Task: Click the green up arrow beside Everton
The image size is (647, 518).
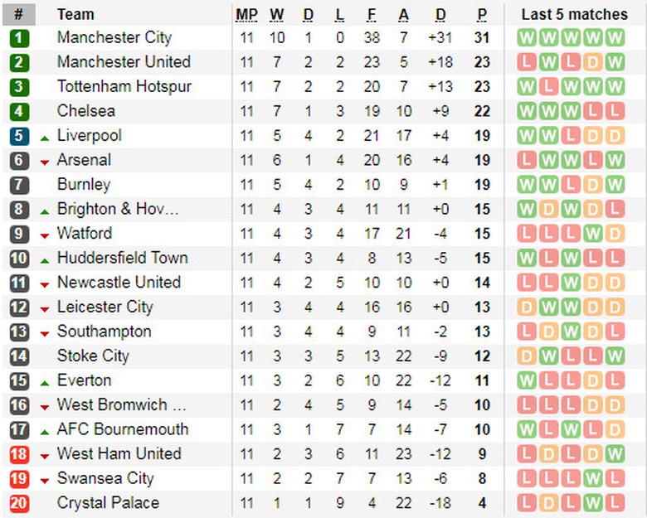Action: point(45,381)
